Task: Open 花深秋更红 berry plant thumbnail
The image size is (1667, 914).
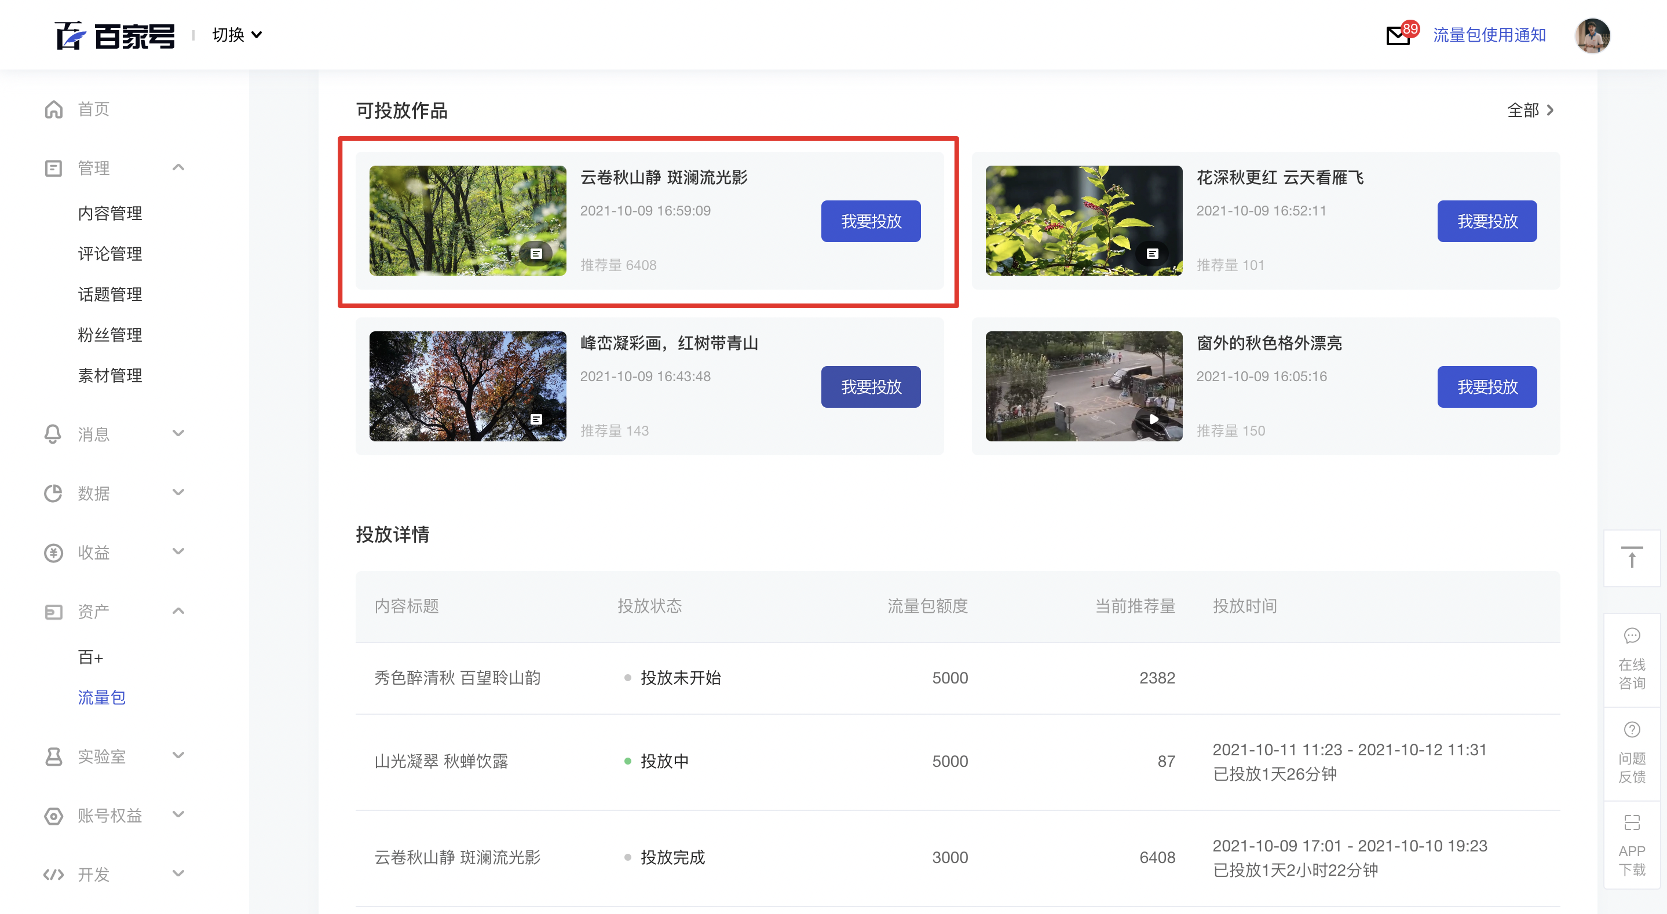Action: click(x=1084, y=221)
